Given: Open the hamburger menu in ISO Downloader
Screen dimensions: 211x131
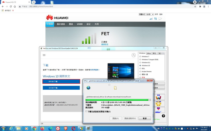Looking at the screenshot, I should point(44,55).
